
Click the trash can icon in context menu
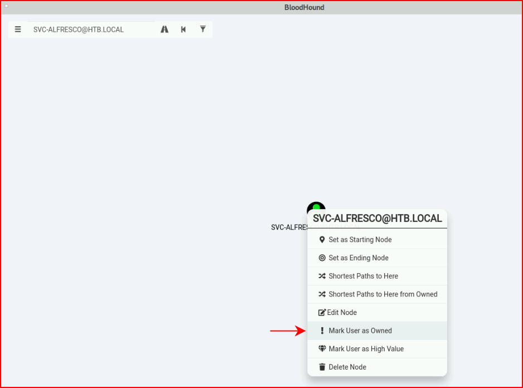point(322,367)
